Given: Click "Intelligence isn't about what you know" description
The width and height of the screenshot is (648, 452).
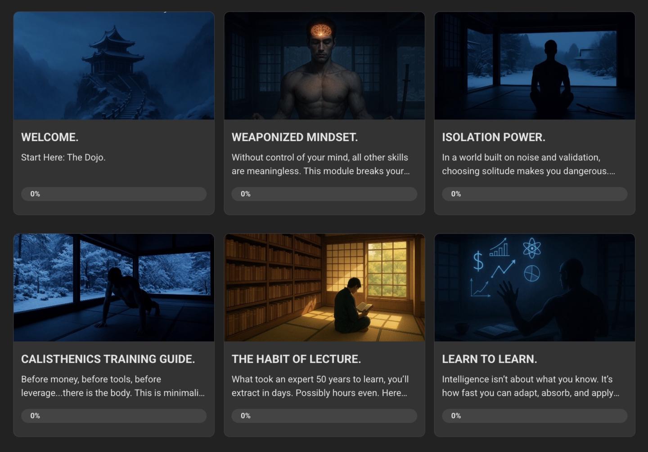Looking at the screenshot, I should click(x=531, y=386).
